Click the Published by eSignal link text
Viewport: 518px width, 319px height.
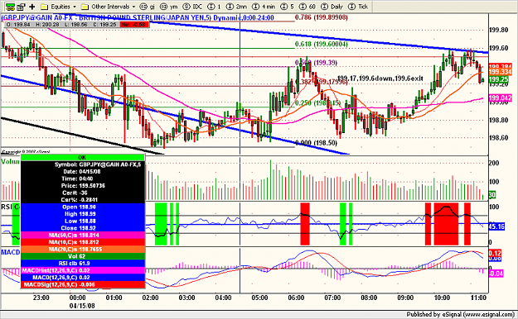click(x=460, y=314)
